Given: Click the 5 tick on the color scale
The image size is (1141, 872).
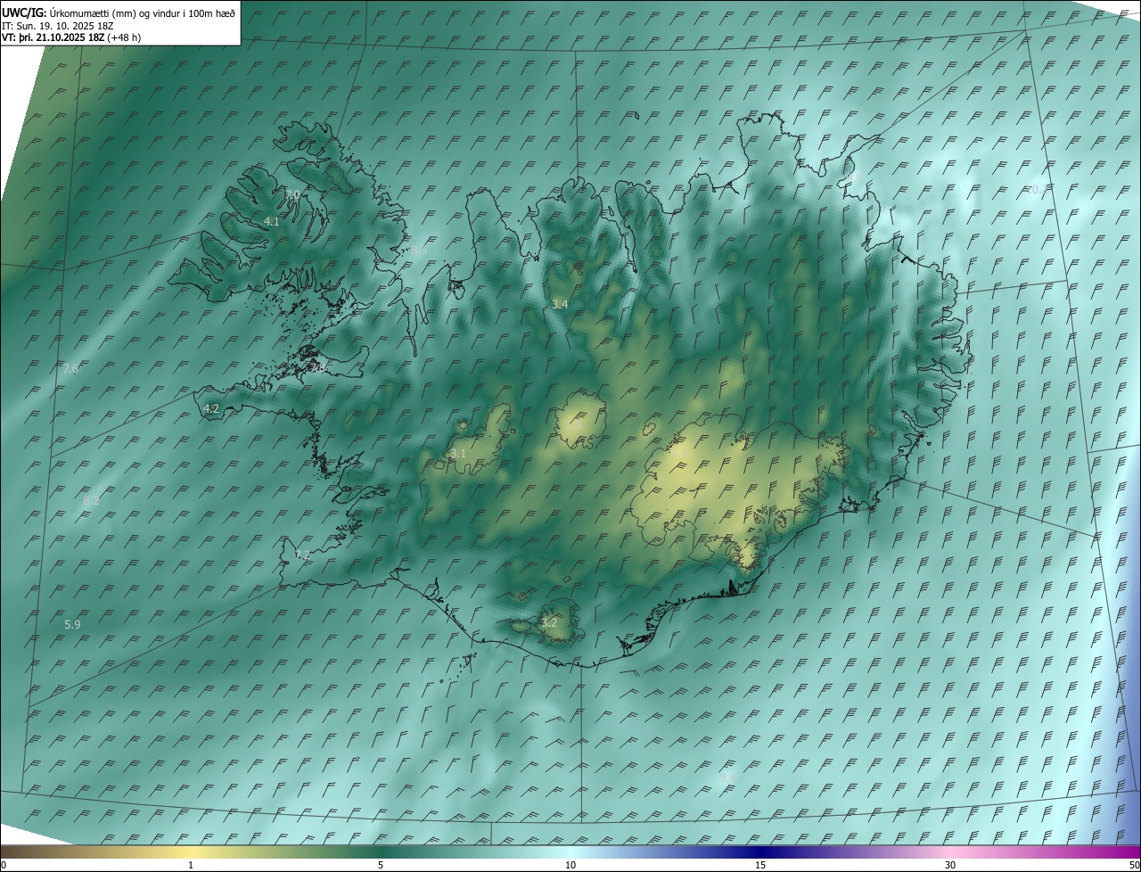Looking at the screenshot, I should click(x=381, y=865).
